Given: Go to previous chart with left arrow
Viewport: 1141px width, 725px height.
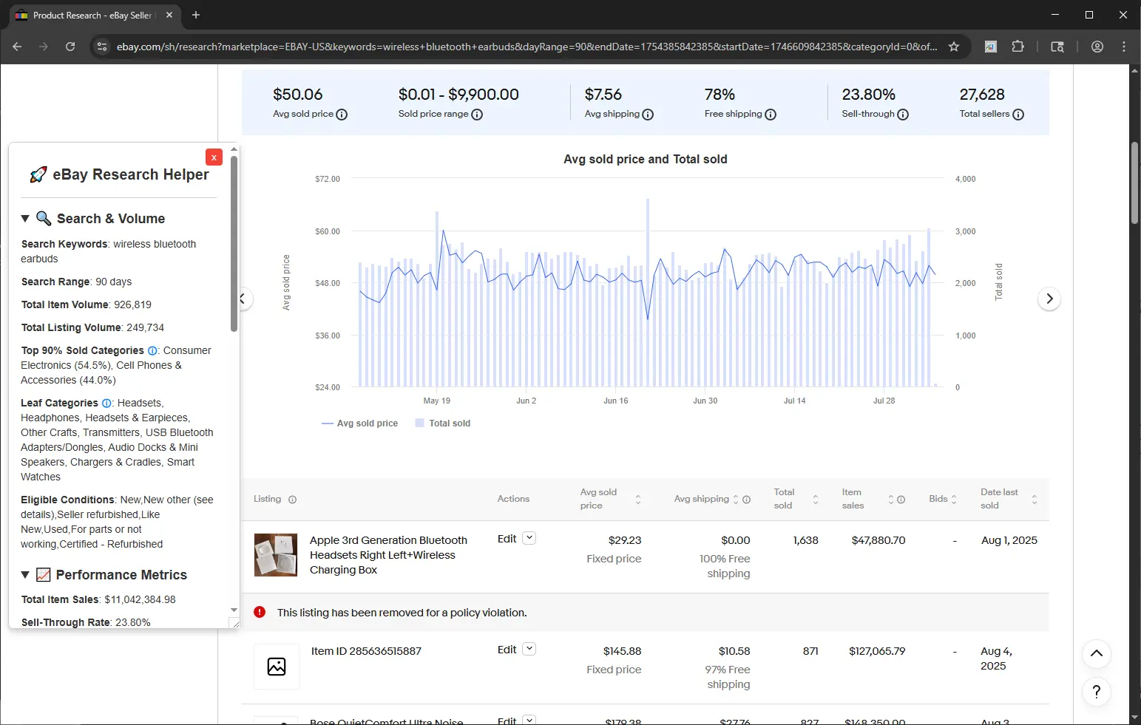Looking at the screenshot, I should click(243, 299).
